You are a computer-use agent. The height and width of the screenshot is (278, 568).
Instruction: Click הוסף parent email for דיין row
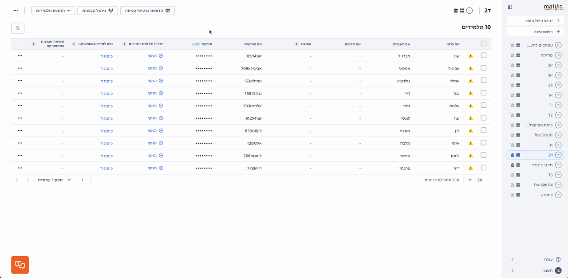point(155,93)
